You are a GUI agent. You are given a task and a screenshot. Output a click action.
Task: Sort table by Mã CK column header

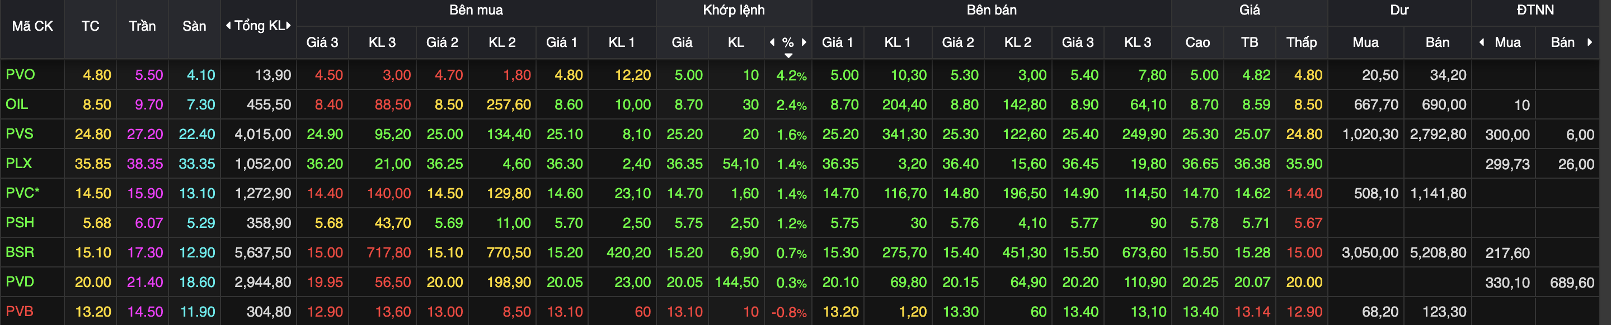click(32, 26)
